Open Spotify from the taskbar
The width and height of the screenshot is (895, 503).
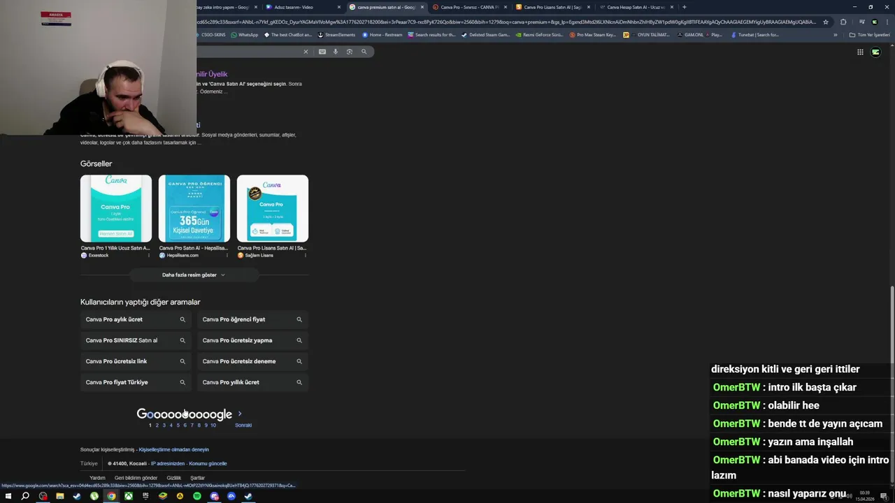197,496
